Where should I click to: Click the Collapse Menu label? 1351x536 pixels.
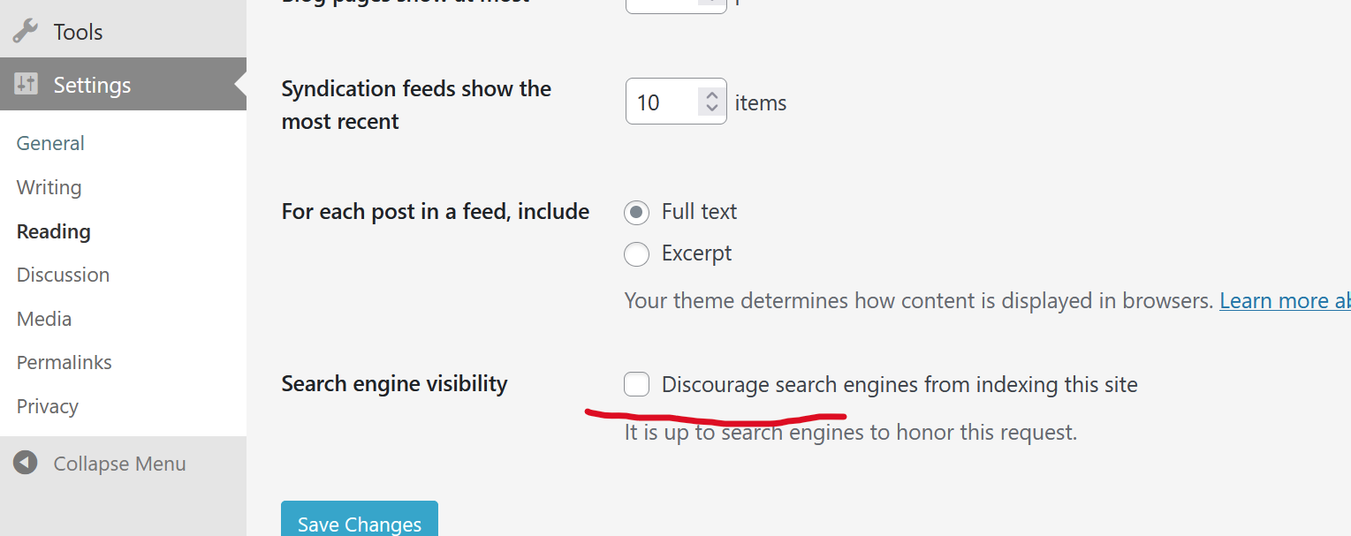[x=119, y=464]
